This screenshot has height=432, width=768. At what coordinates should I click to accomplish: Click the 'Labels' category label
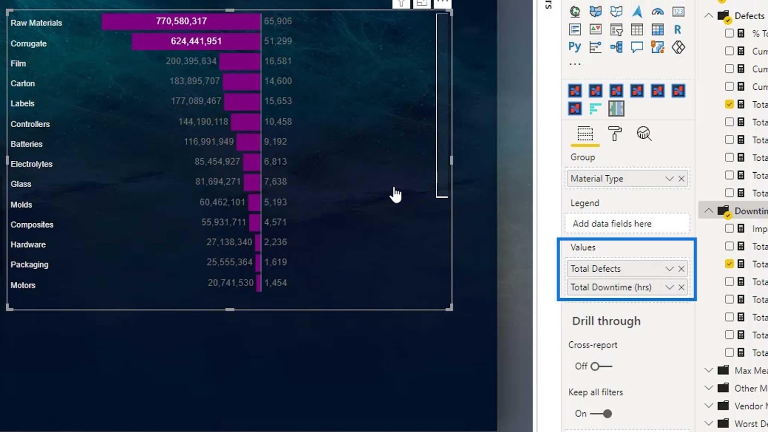(x=23, y=104)
